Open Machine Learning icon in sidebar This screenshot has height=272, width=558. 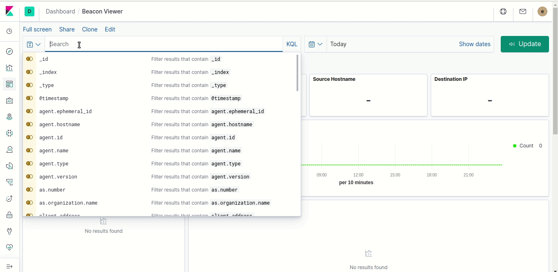(9, 133)
